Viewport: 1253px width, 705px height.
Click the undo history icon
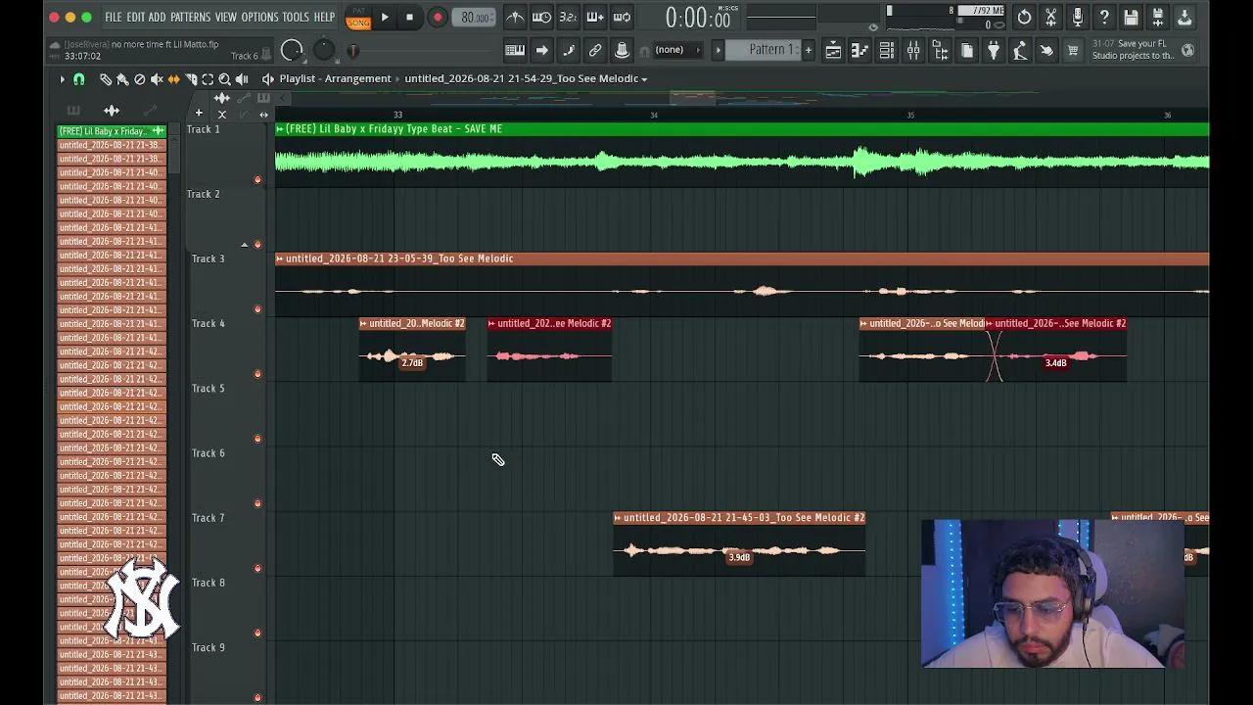coord(1024,18)
